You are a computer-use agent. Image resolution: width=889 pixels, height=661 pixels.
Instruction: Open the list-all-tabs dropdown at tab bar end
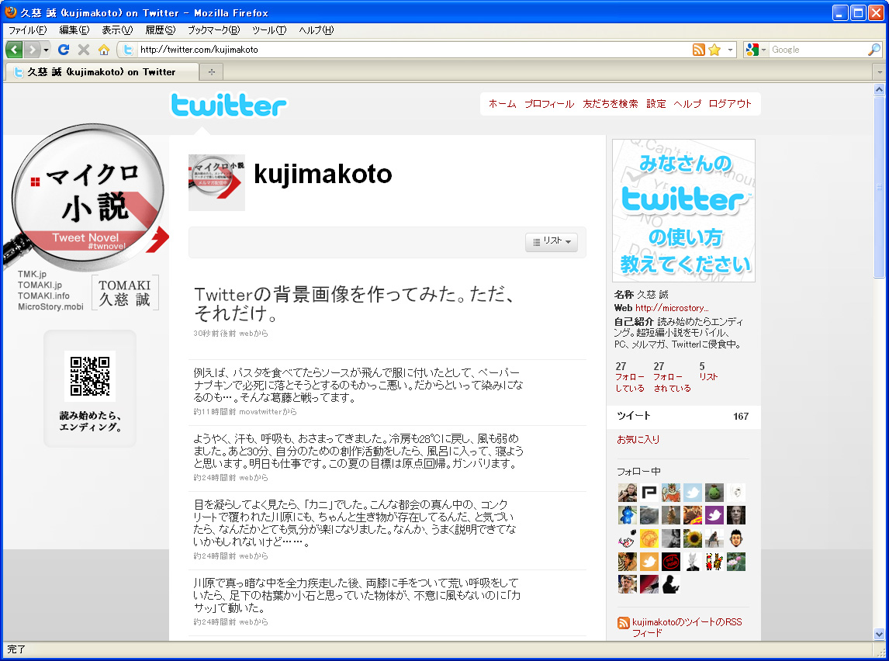(880, 72)
